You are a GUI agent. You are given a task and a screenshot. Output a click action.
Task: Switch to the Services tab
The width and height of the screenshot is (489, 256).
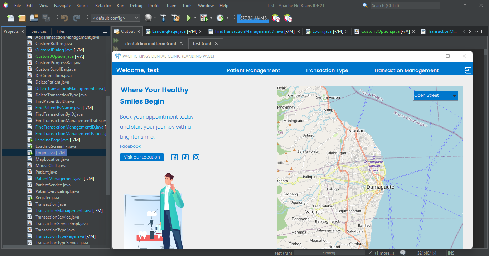(39, 31)
